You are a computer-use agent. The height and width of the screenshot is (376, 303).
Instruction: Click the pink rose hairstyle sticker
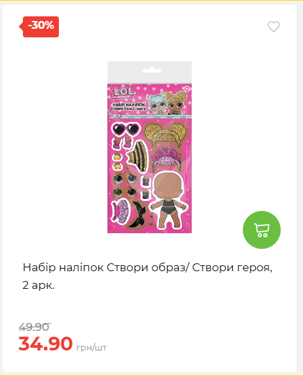point(166,158)
